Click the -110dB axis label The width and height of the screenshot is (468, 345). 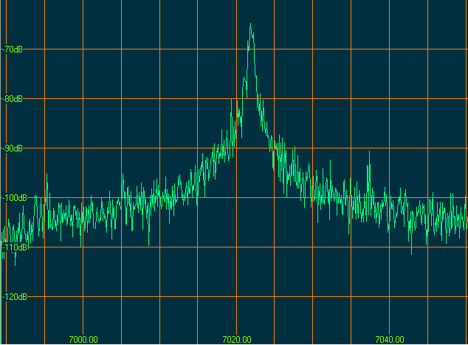coord(15,247)
